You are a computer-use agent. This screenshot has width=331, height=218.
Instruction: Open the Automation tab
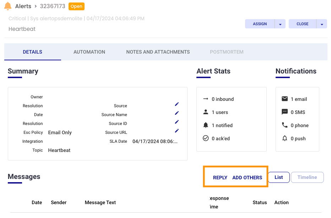pyautogui.click(x=89, y=52)
